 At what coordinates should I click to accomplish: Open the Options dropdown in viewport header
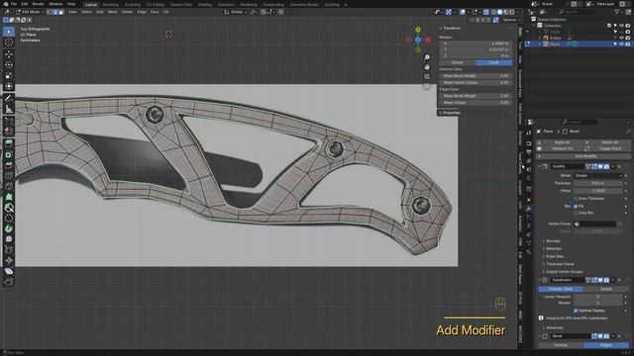coord(510,20)
